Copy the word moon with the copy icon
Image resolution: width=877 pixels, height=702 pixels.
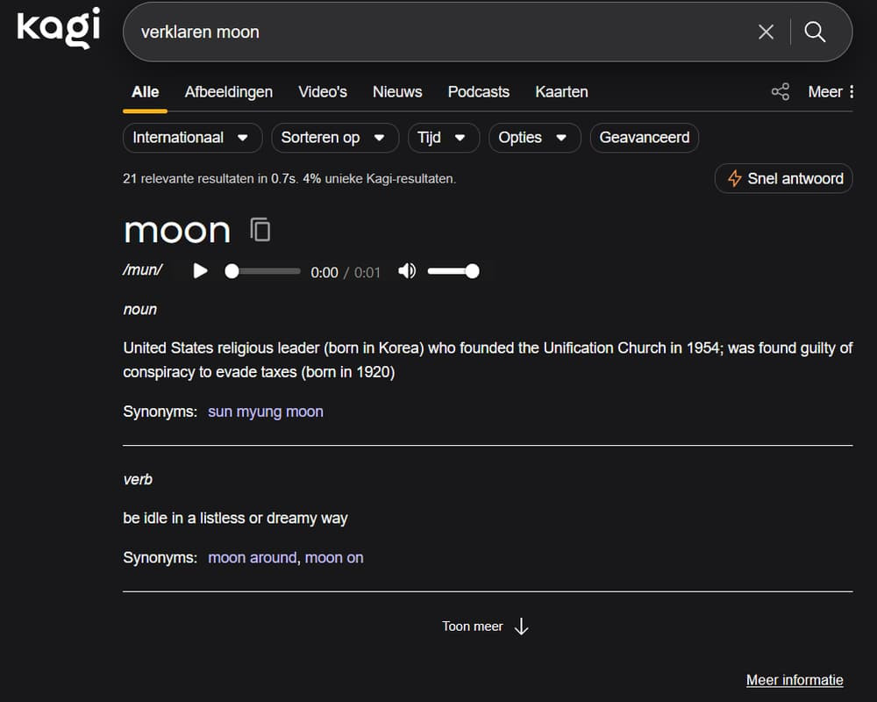coord(260,230)
